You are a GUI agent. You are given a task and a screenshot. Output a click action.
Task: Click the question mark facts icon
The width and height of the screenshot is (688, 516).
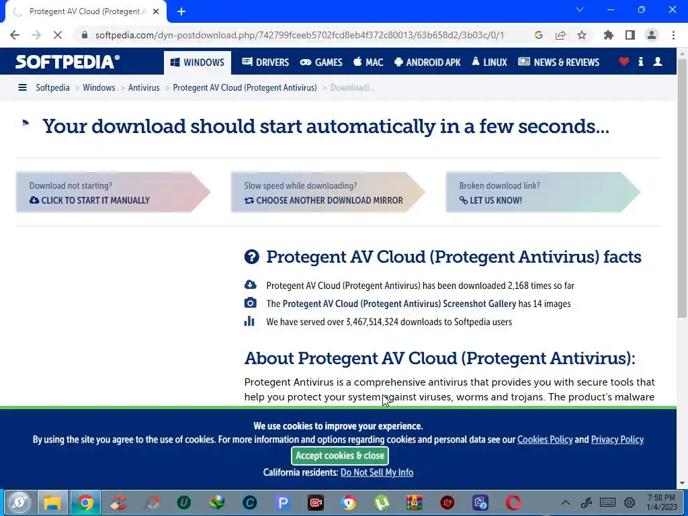(x=252, y=257)
